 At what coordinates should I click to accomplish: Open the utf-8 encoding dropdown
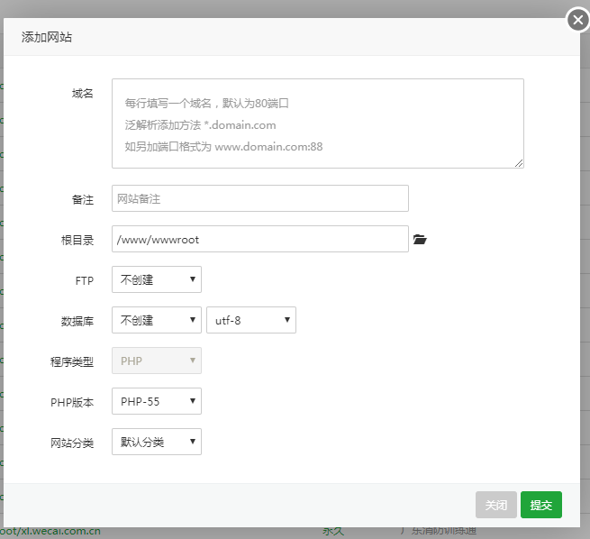coord(251,320)
